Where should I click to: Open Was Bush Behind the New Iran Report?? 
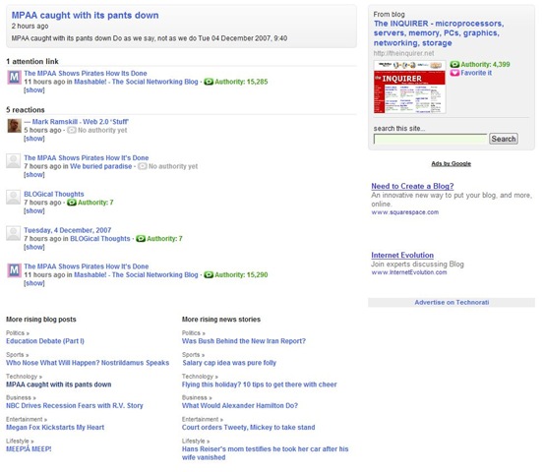(x=244, y=341)
